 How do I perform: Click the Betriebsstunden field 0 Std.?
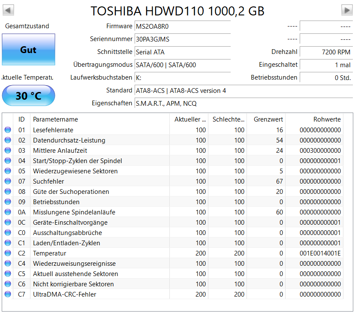pos(326,78)
